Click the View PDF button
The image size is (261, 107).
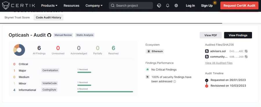(x=211, y=35)
